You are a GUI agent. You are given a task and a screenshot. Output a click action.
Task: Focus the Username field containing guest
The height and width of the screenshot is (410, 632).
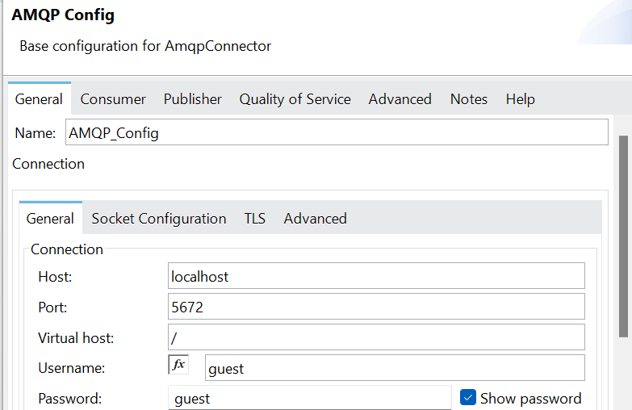pos(395,368)
